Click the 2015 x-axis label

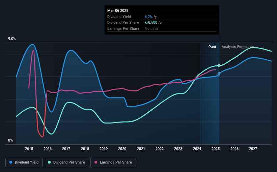tap(29, 149)
